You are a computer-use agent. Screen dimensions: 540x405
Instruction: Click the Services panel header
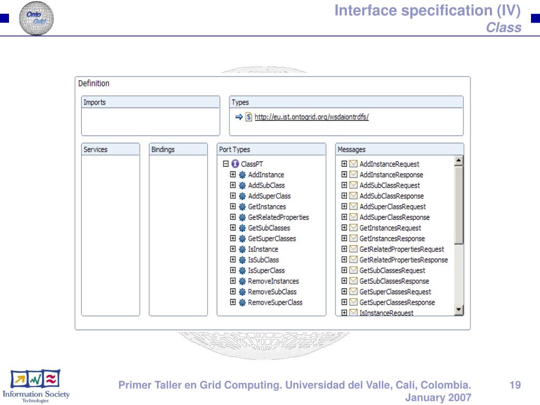tap(111, 149)
